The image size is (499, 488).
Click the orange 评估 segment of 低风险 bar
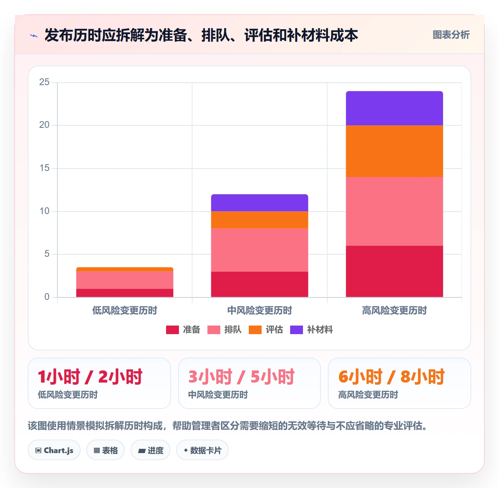tap(125, 269)
